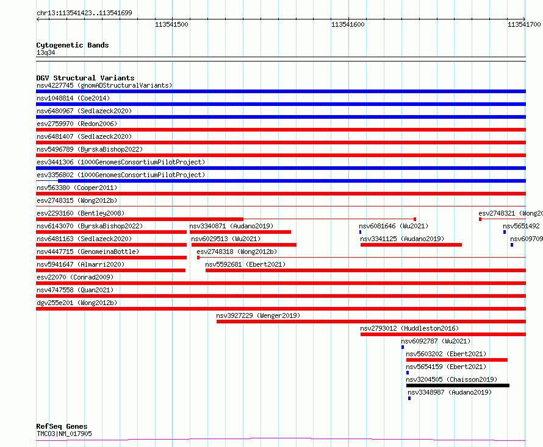Screen dimensions: 543x447
Task: Click the red nsv3927229 variant bar
Action: coord(371,322)
